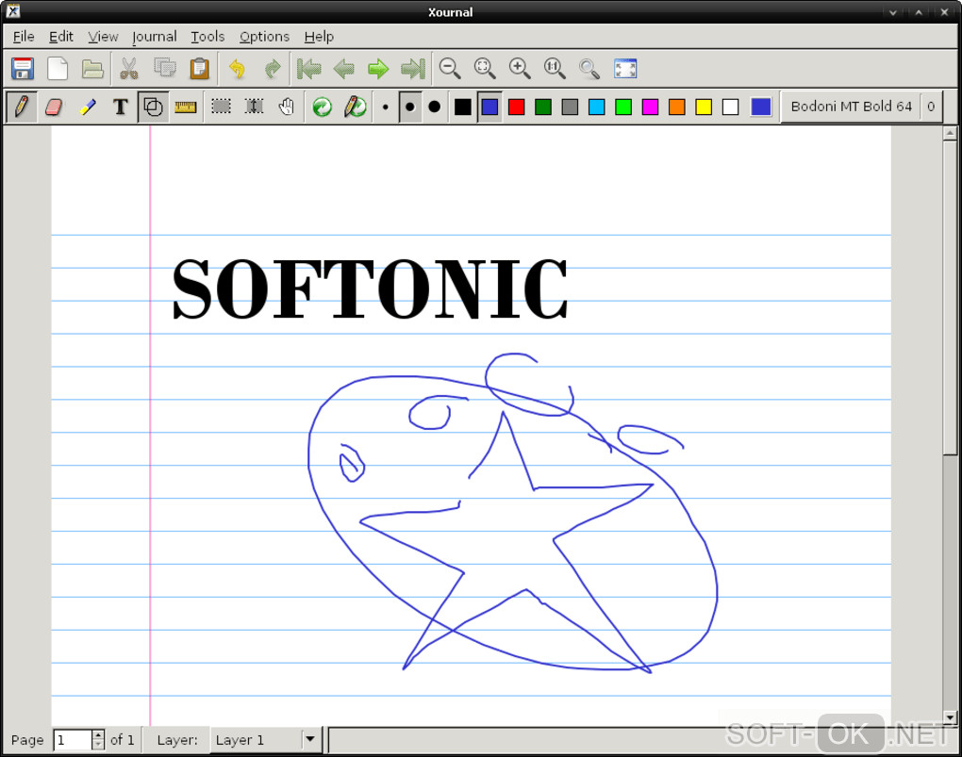Redo the last undone action
This screenshot has width=962, height=757.
coord(273,69)
